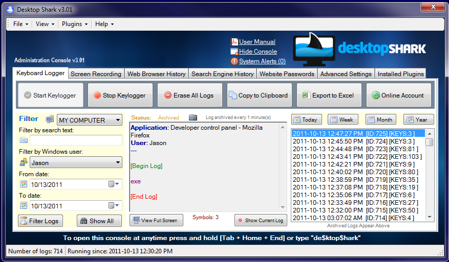This screenshot has width=449, height=262.
Task: Open the System Alerts (0) link
Action: 262,61
